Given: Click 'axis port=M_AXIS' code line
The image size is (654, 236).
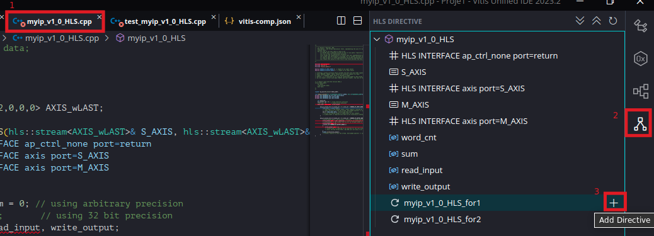Looking at the screenshot, I should [x=67, y=168].
